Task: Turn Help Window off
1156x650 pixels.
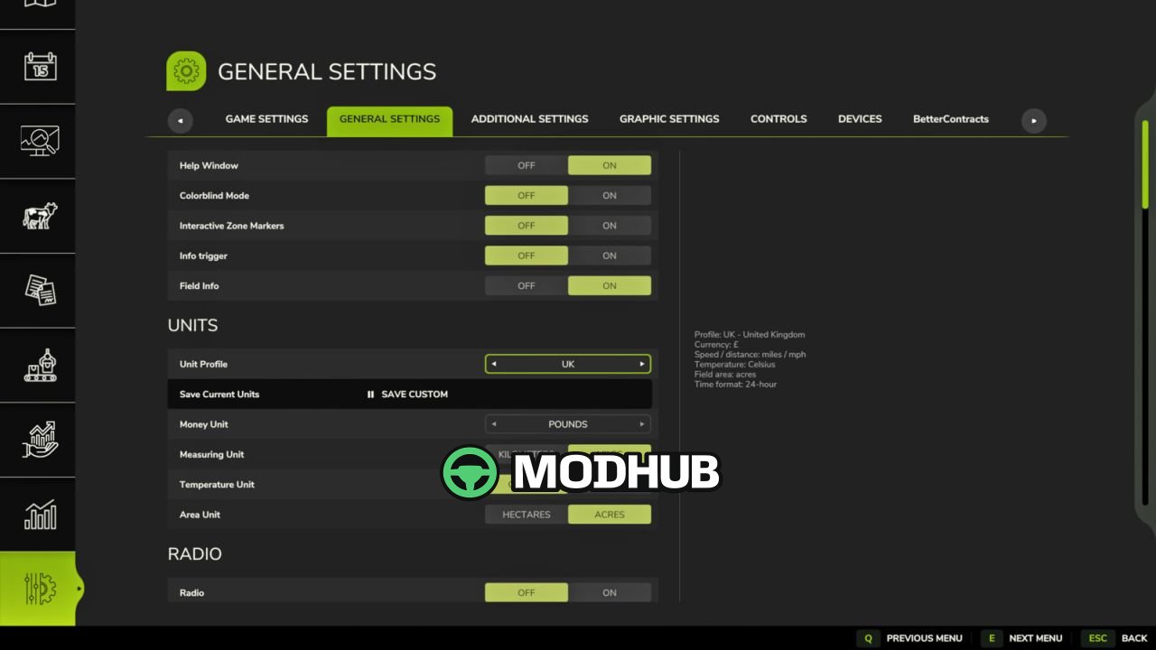Action: 527,165
